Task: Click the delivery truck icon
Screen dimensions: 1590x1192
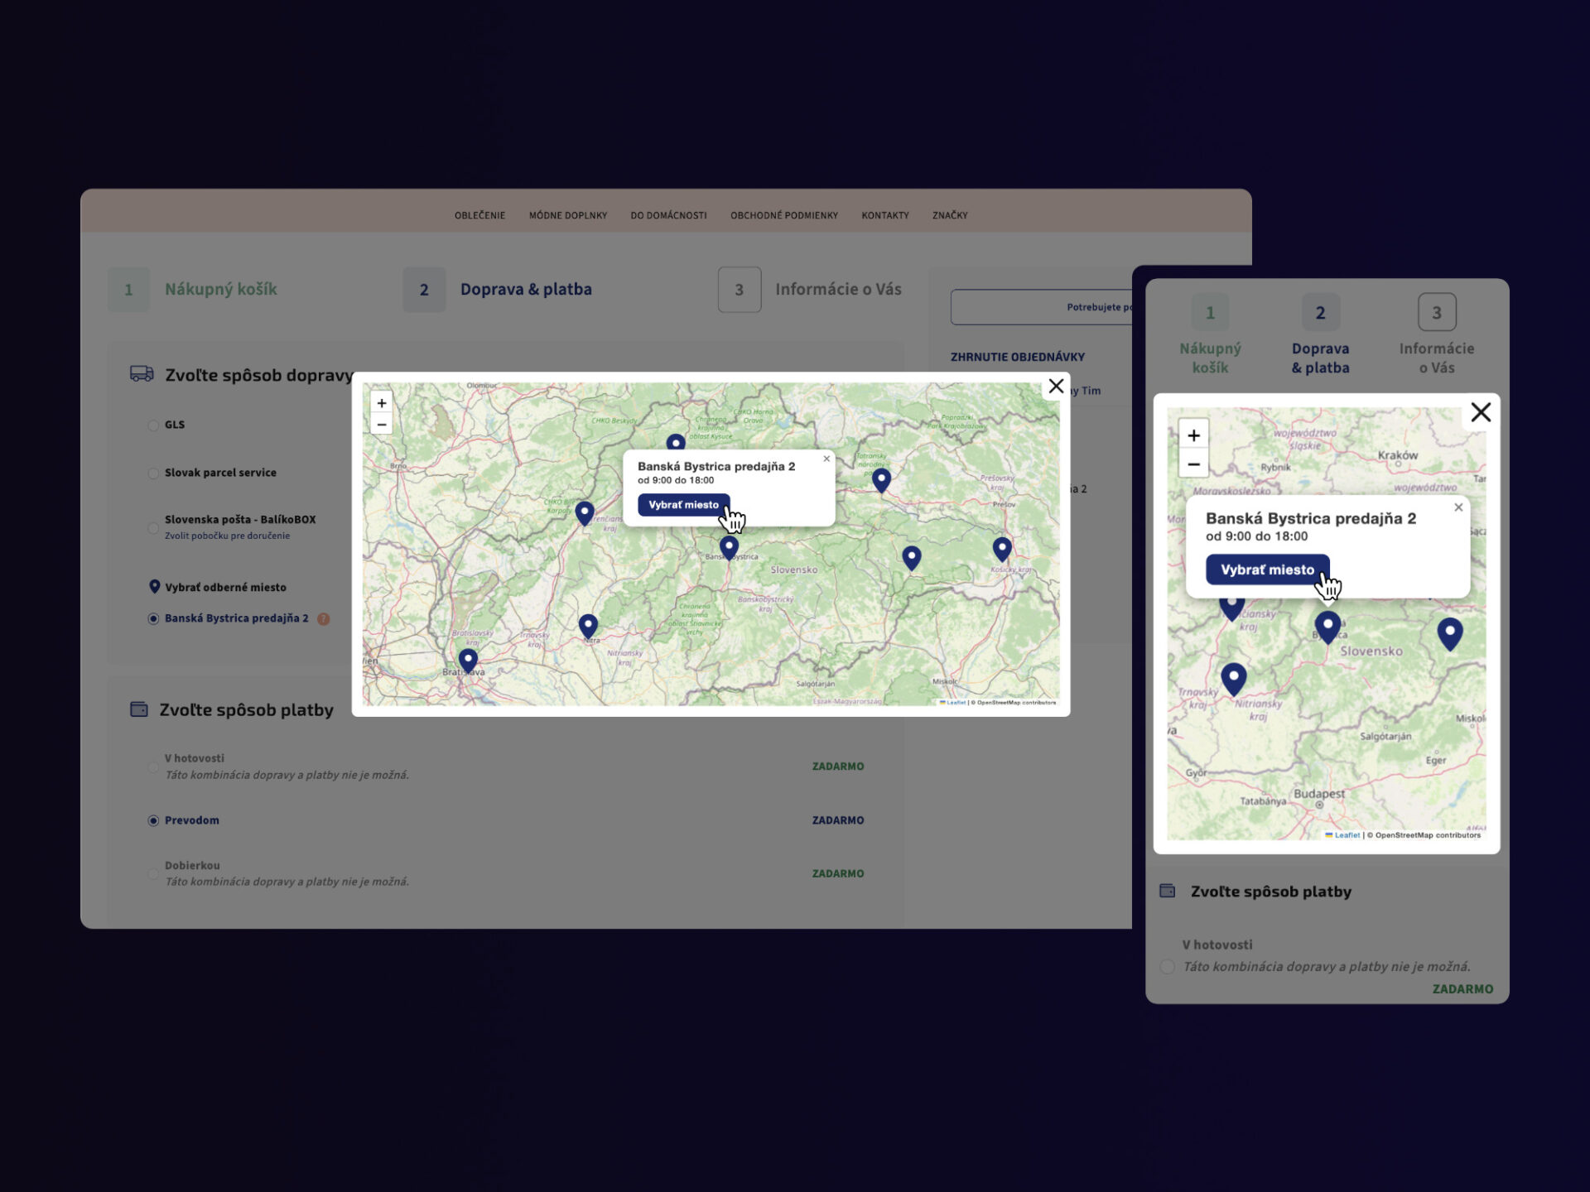Action: pyautogui.click(x=142, y=374)
